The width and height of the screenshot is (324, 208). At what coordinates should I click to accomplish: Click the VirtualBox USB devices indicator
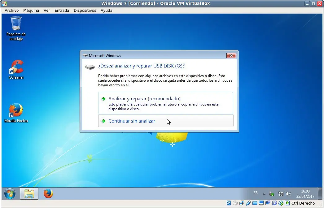click(248, 203)
